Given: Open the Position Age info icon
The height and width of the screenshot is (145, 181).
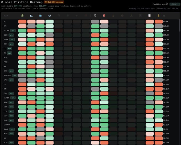Looking at the screenshot, I should 167,4.
